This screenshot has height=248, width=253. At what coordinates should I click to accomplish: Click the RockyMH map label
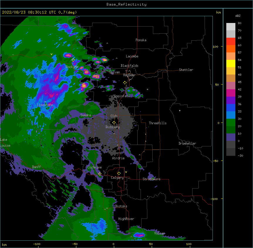pyautogui.click(x=72, y=67)
